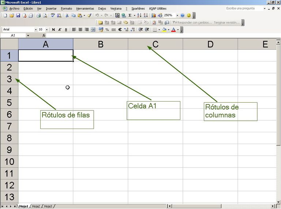Expand the Font Color dropdown arrow

[x=178, y=30]
